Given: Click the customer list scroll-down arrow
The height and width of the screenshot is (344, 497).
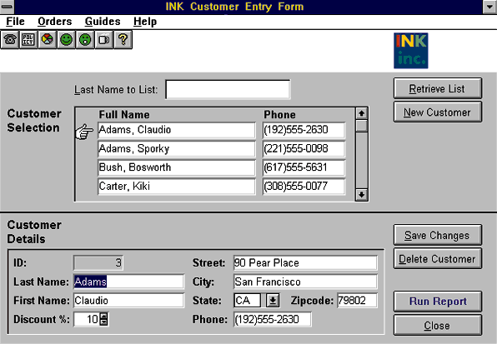Looking at the screenshot, I should click(x=361, y=195).
